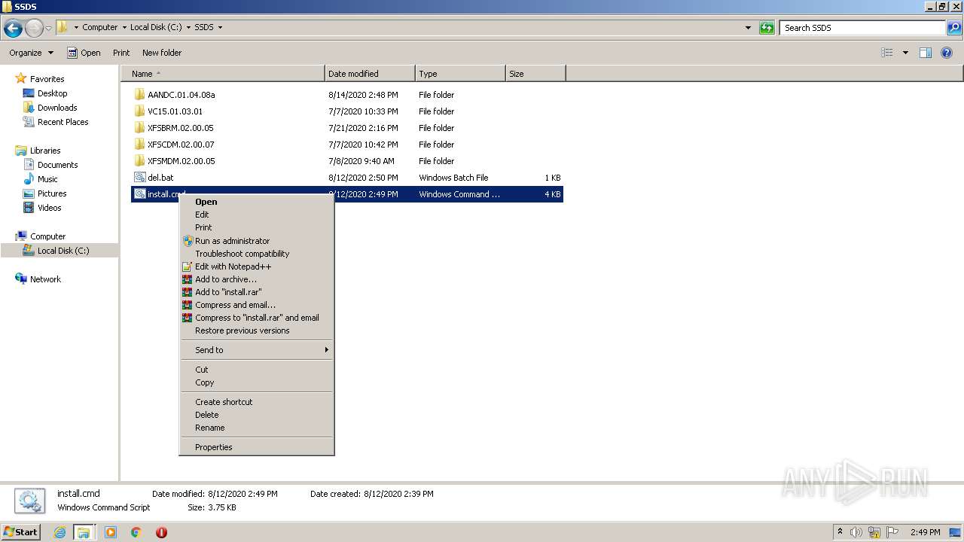Select the XFSMDM.02.00.05 folder icon
Screen dimensions: 964x542
(x=139, y=161)
